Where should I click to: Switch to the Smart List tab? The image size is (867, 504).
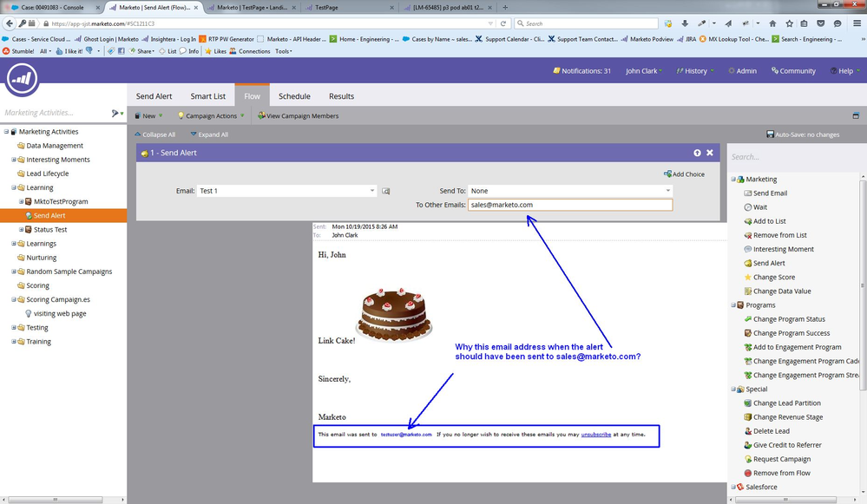pyautogui.click(x=208, y=96)
